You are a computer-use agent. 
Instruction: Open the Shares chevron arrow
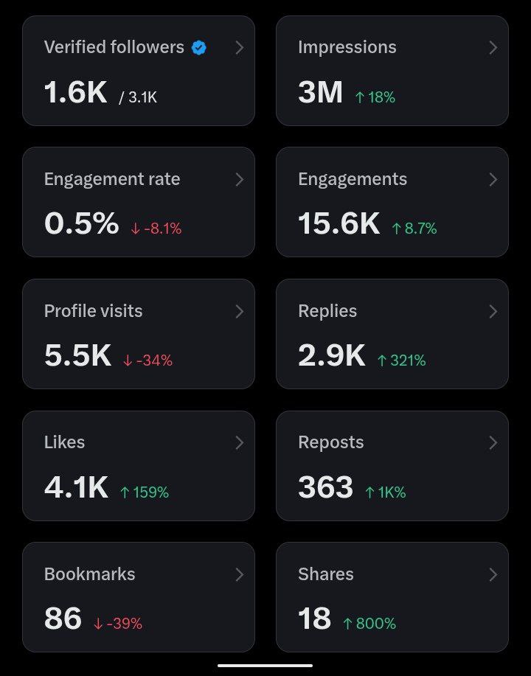click(x=493, y=574)
